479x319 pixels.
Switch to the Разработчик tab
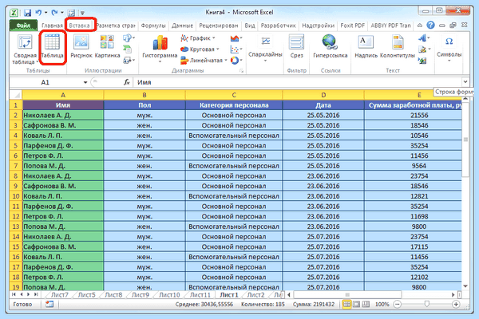coord(278,26)
